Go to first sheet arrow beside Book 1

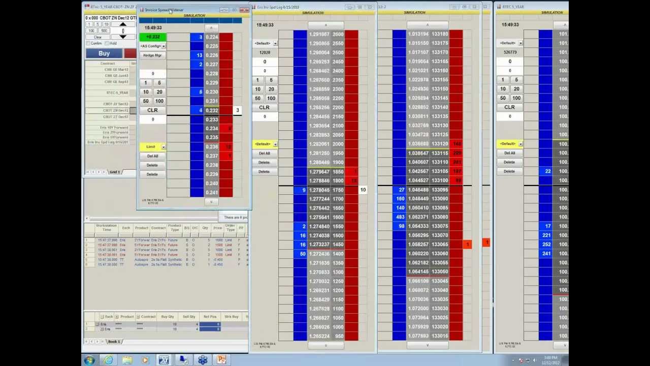coord(87,342)
